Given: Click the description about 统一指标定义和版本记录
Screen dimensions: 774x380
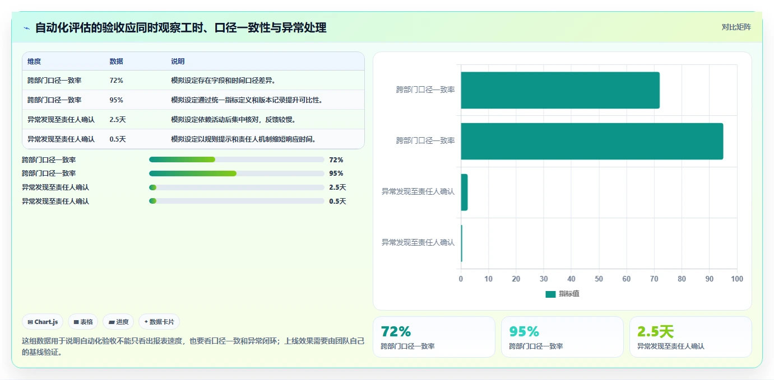Looking at the screenshot, I should pyautogui.click(x=247, y=100).
